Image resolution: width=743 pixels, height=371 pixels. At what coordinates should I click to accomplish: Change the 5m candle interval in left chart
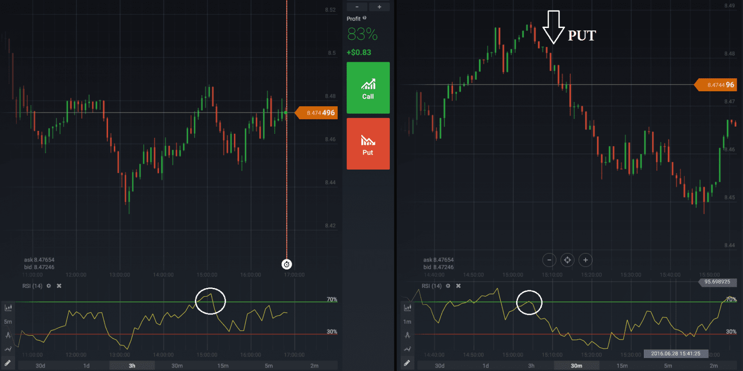[x=8, y=321]
